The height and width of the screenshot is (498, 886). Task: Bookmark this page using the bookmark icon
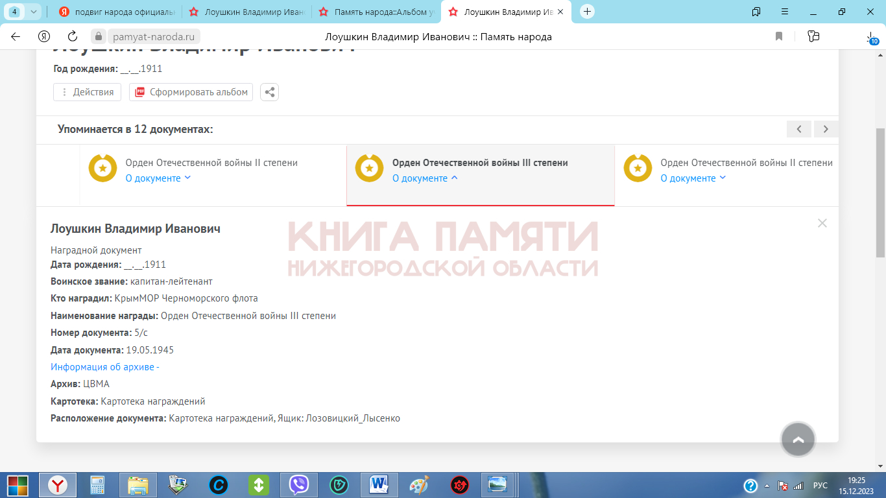click(779, 36)
